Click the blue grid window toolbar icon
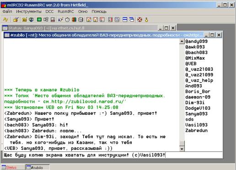The width and height of the screenshot is (236, 170). coord(117,20)
